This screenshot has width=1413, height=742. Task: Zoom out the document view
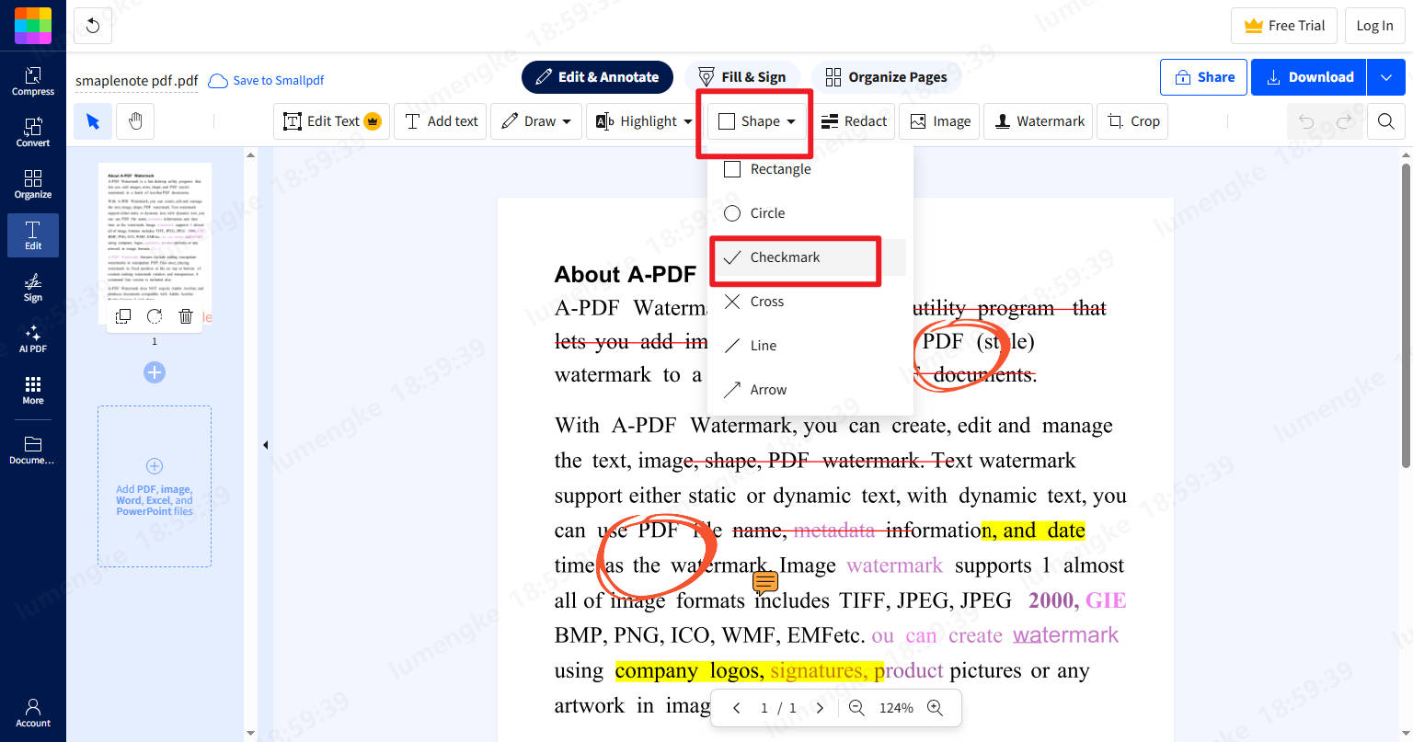[x=856, y=708]
